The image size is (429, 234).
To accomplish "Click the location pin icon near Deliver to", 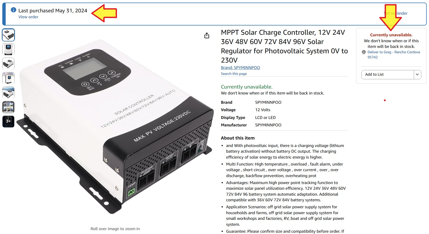I will click(x=364, y=52).
